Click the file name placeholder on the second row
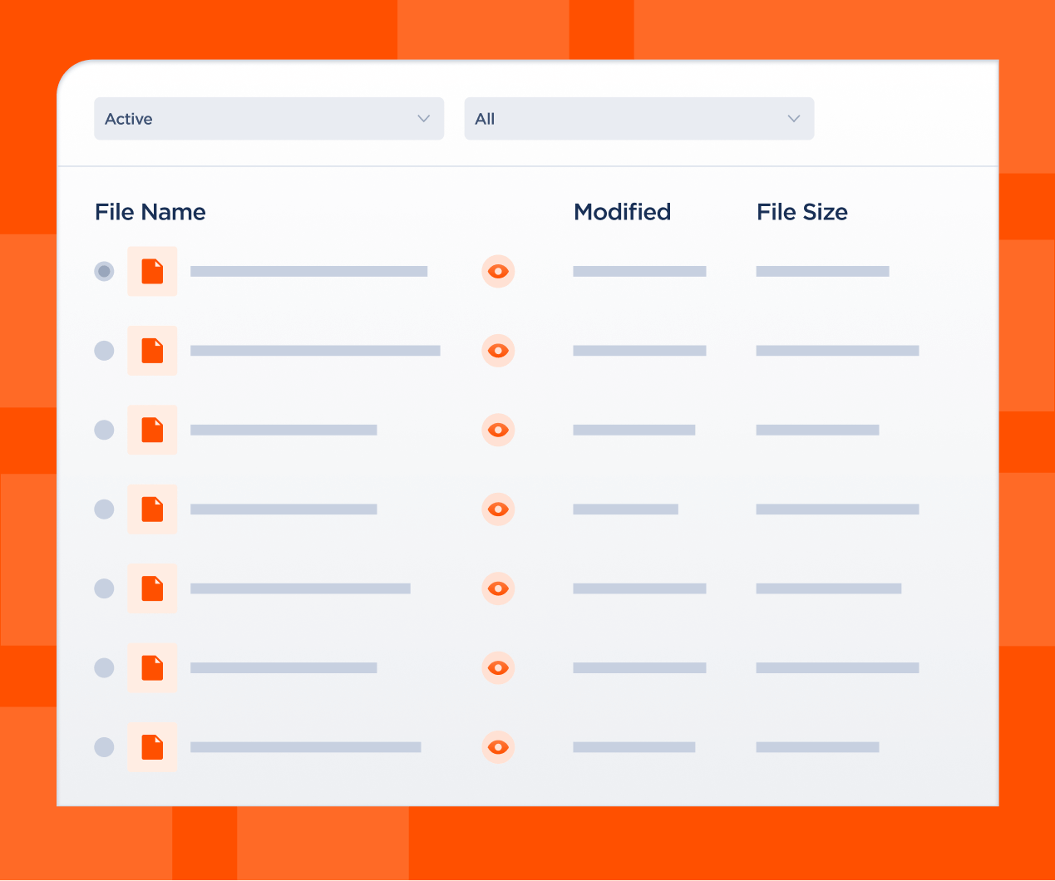The height and width of the screenshot is (881, 1055). coord(315,350)
